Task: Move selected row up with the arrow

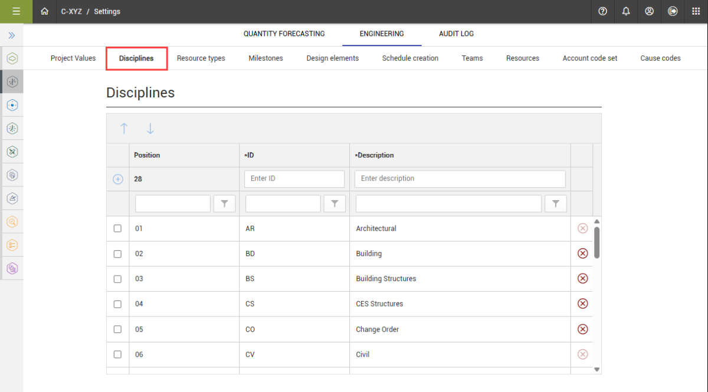Action: [124, 128]
